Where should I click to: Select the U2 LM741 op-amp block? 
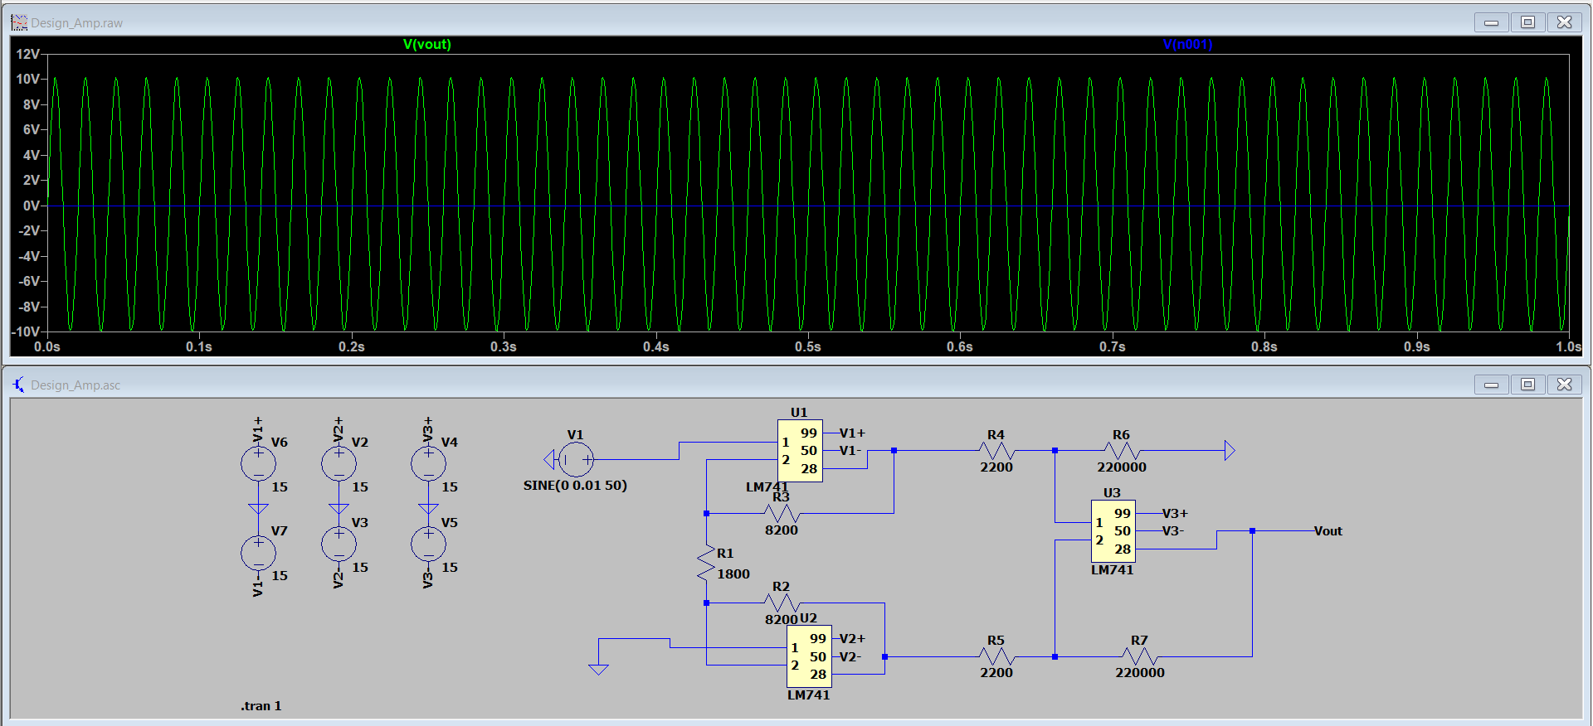809,656
